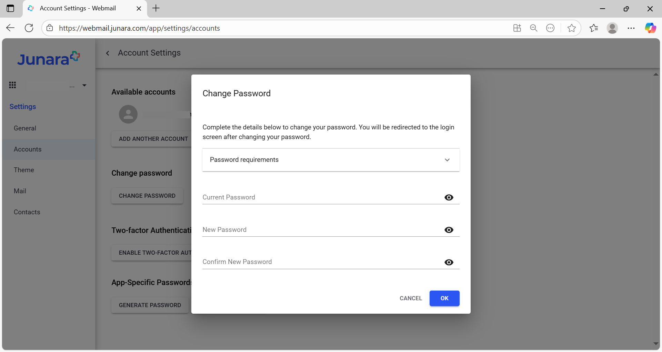Select Accounts in the settings sidebar

[x=49, y=149]
